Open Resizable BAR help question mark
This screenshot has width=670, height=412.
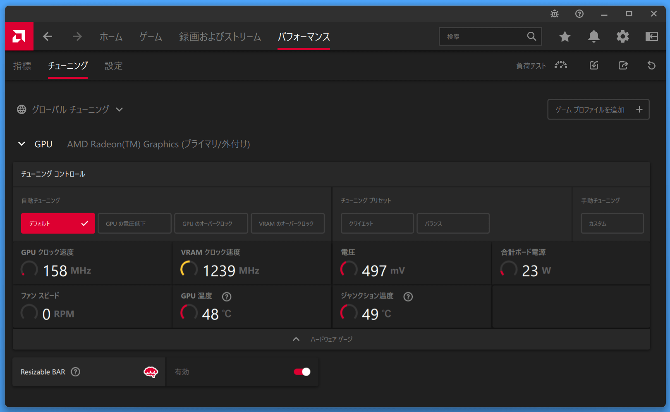pyautogui.click(x=75, y=372)
